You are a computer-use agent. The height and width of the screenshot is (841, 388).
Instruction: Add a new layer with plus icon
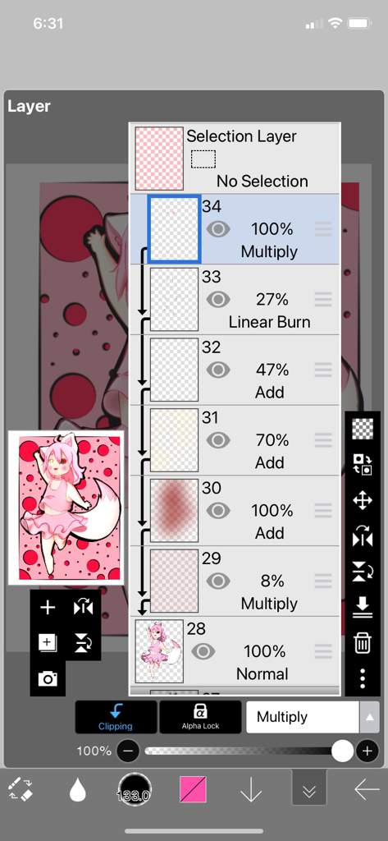[x=48, y=607]
